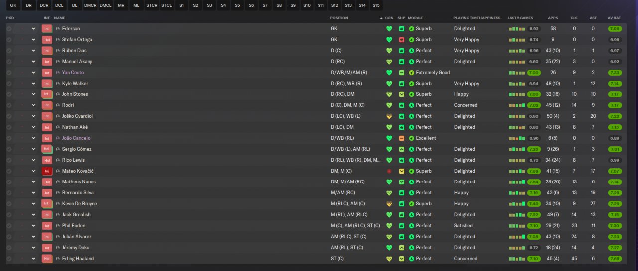Click Erling Haaland's yellow condition heart
The image size is (638, 271).
click(389, 259)
